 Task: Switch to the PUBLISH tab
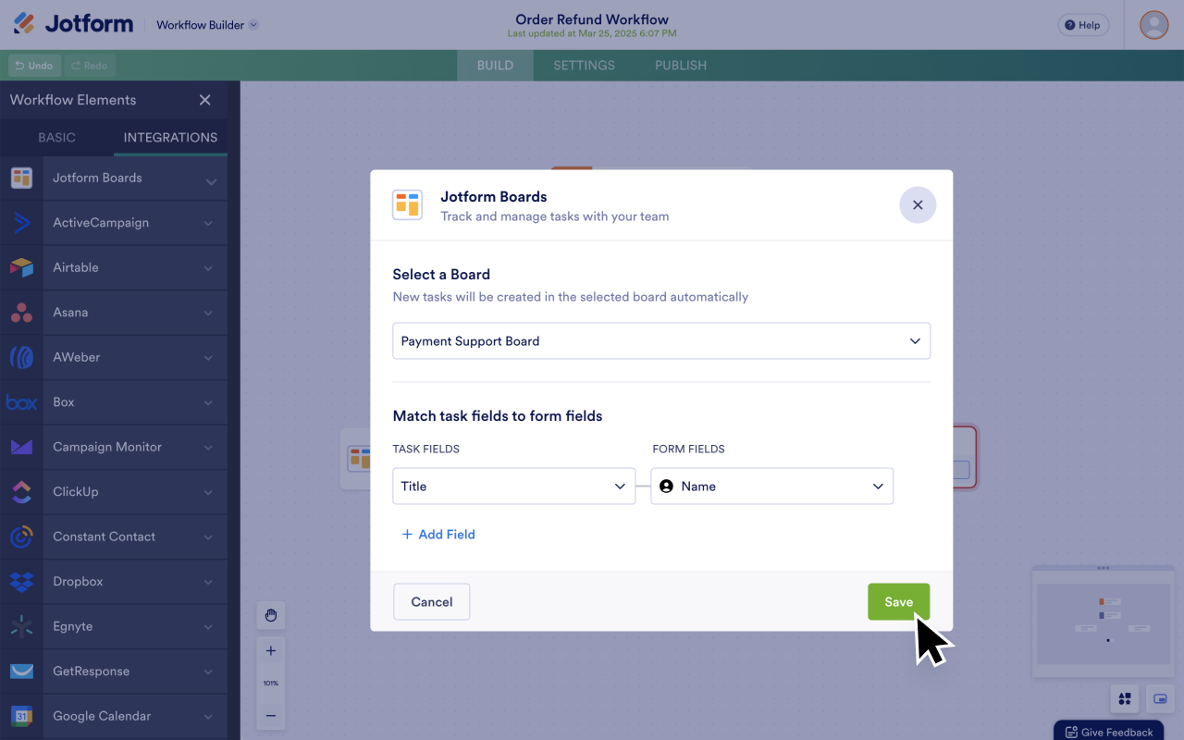point(681,66)
